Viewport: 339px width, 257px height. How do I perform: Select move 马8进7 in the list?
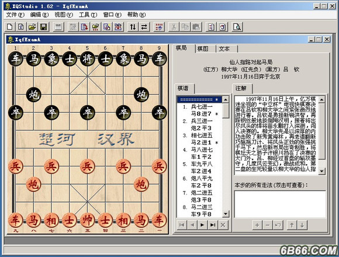coord(201,114)
